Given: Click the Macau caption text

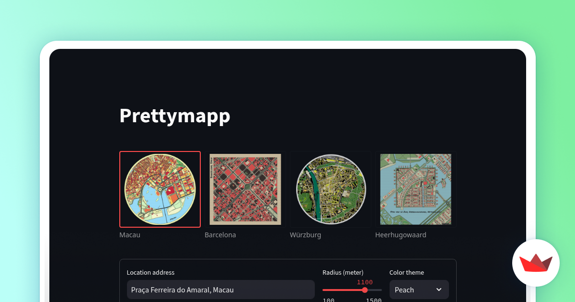Looking at the screenshot, I should click(x=130, y=235).
